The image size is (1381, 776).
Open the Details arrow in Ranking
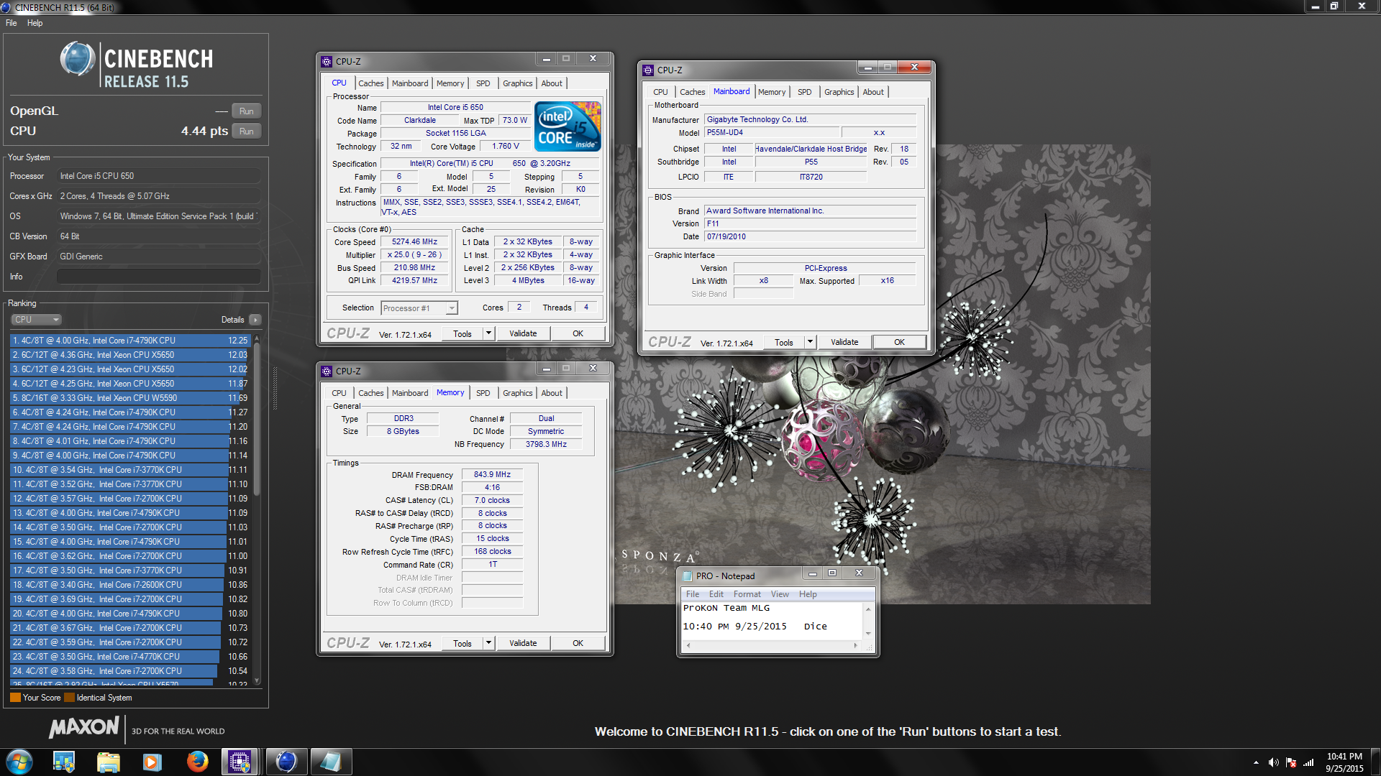point(255,320)
